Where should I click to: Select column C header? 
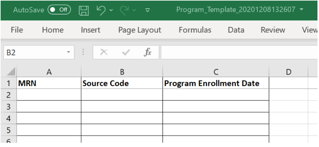[x=216, y=72]
